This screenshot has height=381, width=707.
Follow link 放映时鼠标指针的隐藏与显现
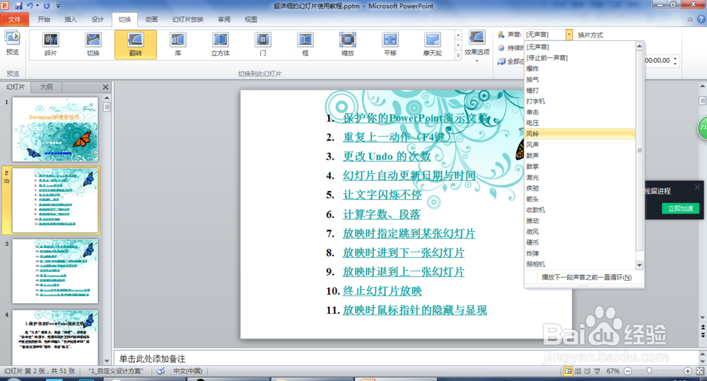pyautogui.click(x=415, y=310)
